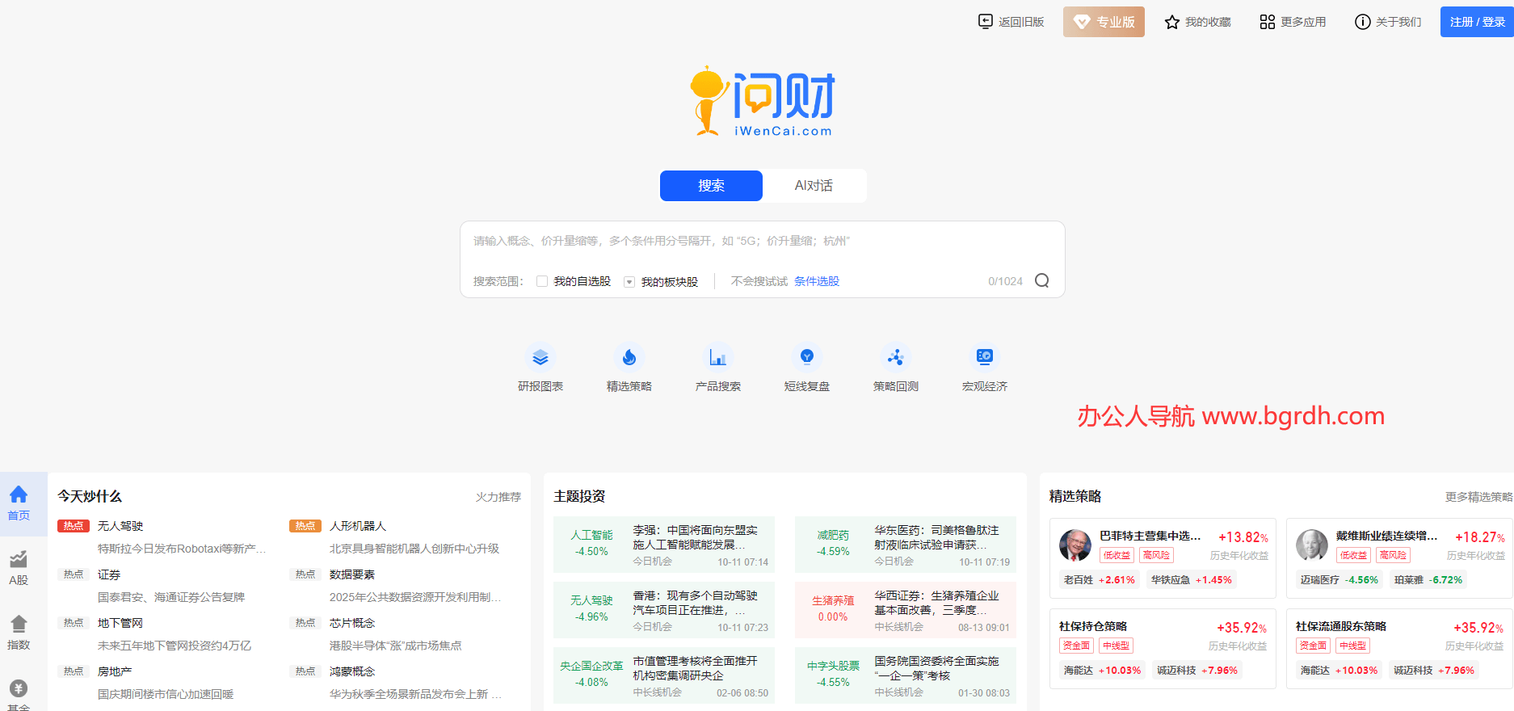Open 指数 in the sidebar
This screenshot has height=711, width=1514.
pos(19,633)
